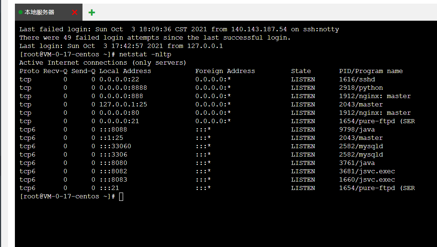The height and width of the screenshot is (247, 437).
Task: Click the State column header
Action: pos(301,71)
